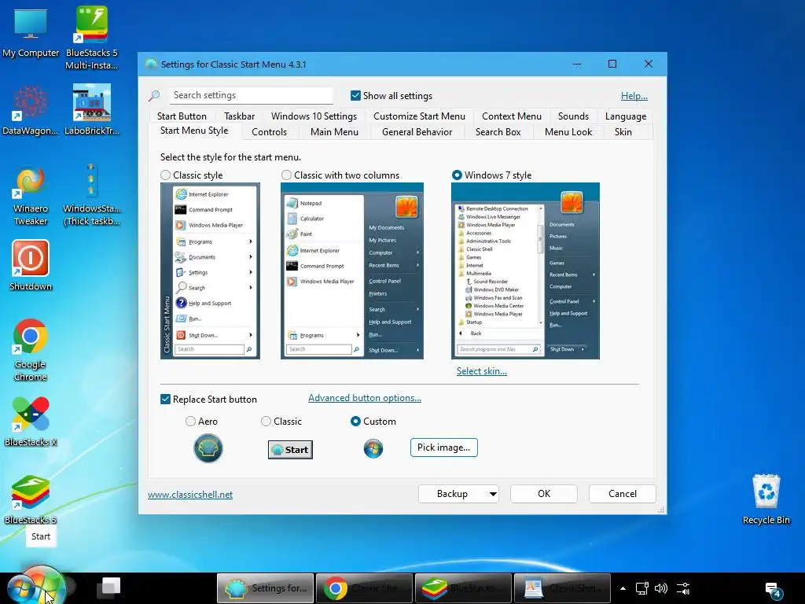Click OK to apply settings
The image size is (805, 604).
tap(544, 494)
